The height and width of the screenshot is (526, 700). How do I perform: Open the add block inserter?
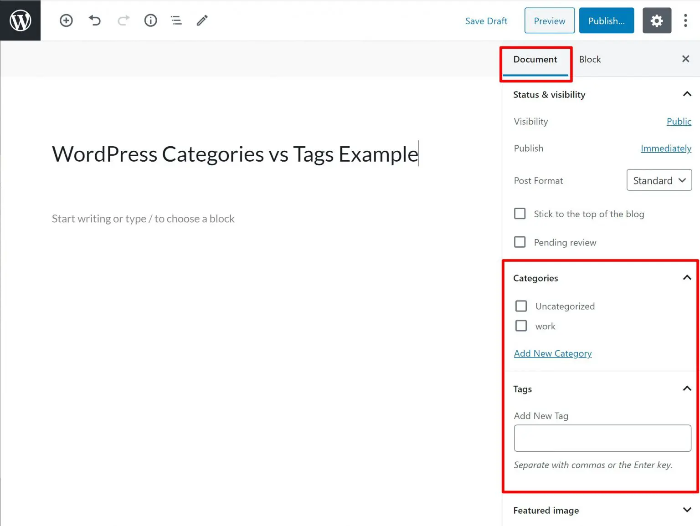tap(66, 20)
